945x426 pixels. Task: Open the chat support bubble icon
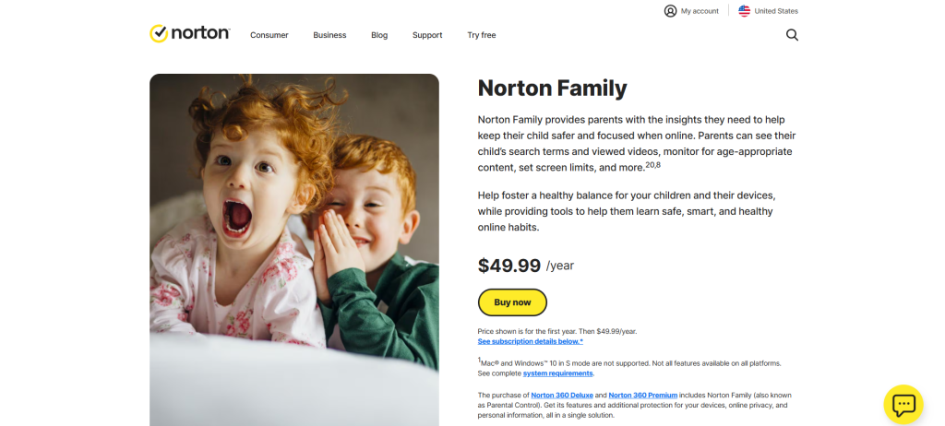903,404
